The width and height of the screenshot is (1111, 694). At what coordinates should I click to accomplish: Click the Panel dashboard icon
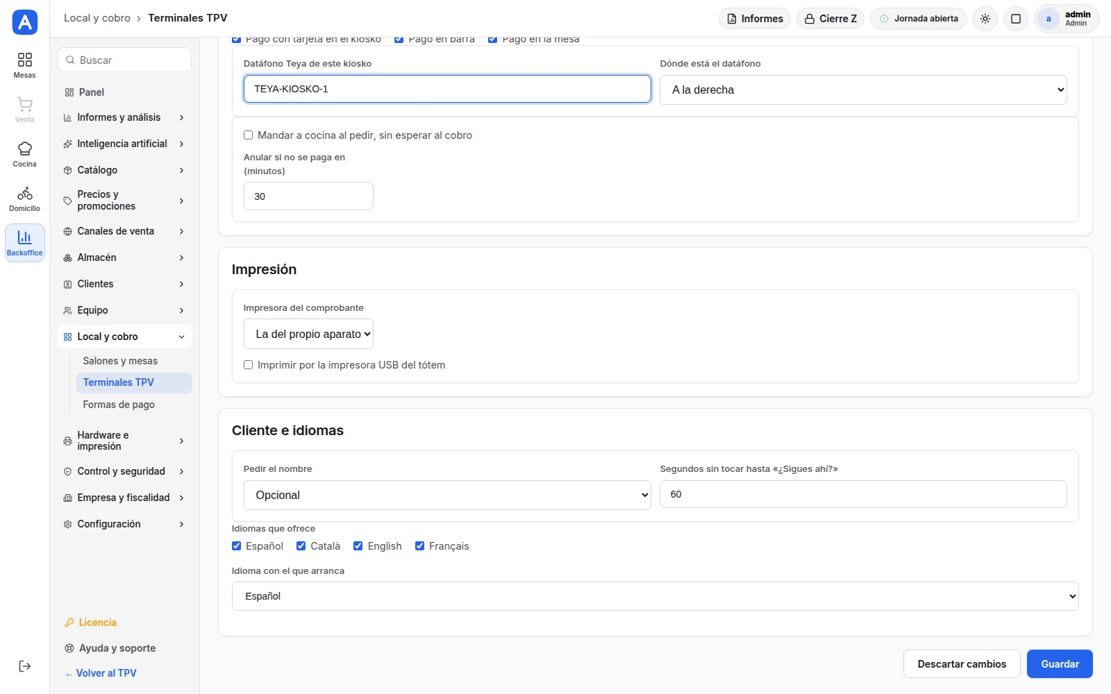69,92
